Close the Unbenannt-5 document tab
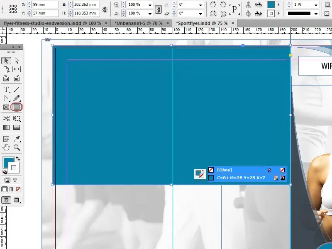 click(x=168, y=23)
